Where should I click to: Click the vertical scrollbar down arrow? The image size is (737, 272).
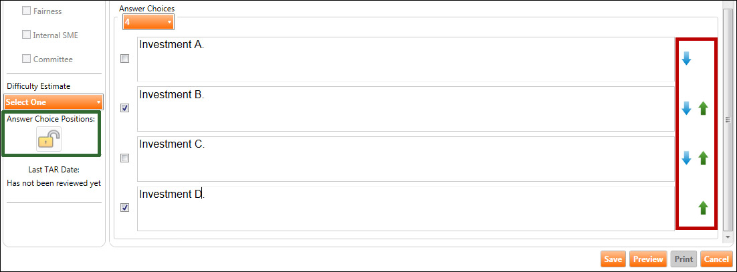coord(727,236)
